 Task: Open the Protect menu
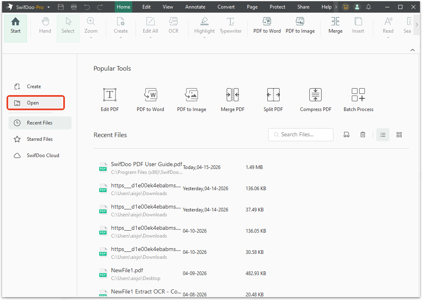pos(277,7)
